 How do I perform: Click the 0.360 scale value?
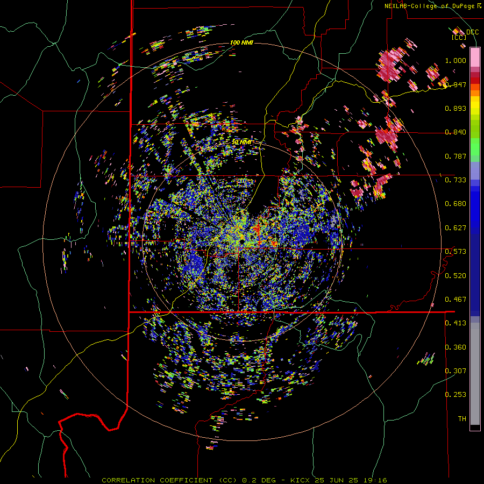[455, 347]
